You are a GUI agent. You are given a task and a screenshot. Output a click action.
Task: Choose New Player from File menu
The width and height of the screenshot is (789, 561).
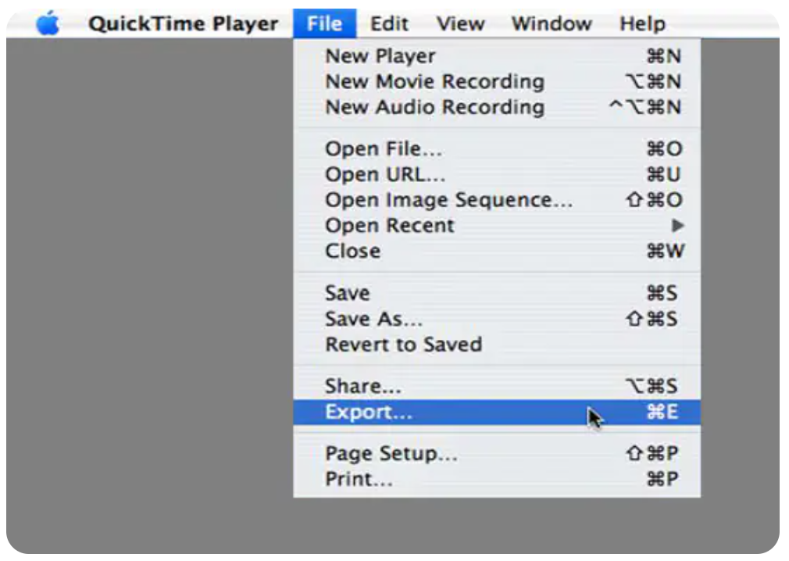coord(497,55)
